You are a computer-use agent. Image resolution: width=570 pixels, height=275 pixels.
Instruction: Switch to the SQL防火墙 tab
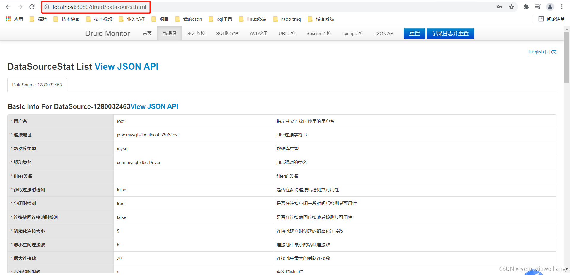(x=227, y=33)
